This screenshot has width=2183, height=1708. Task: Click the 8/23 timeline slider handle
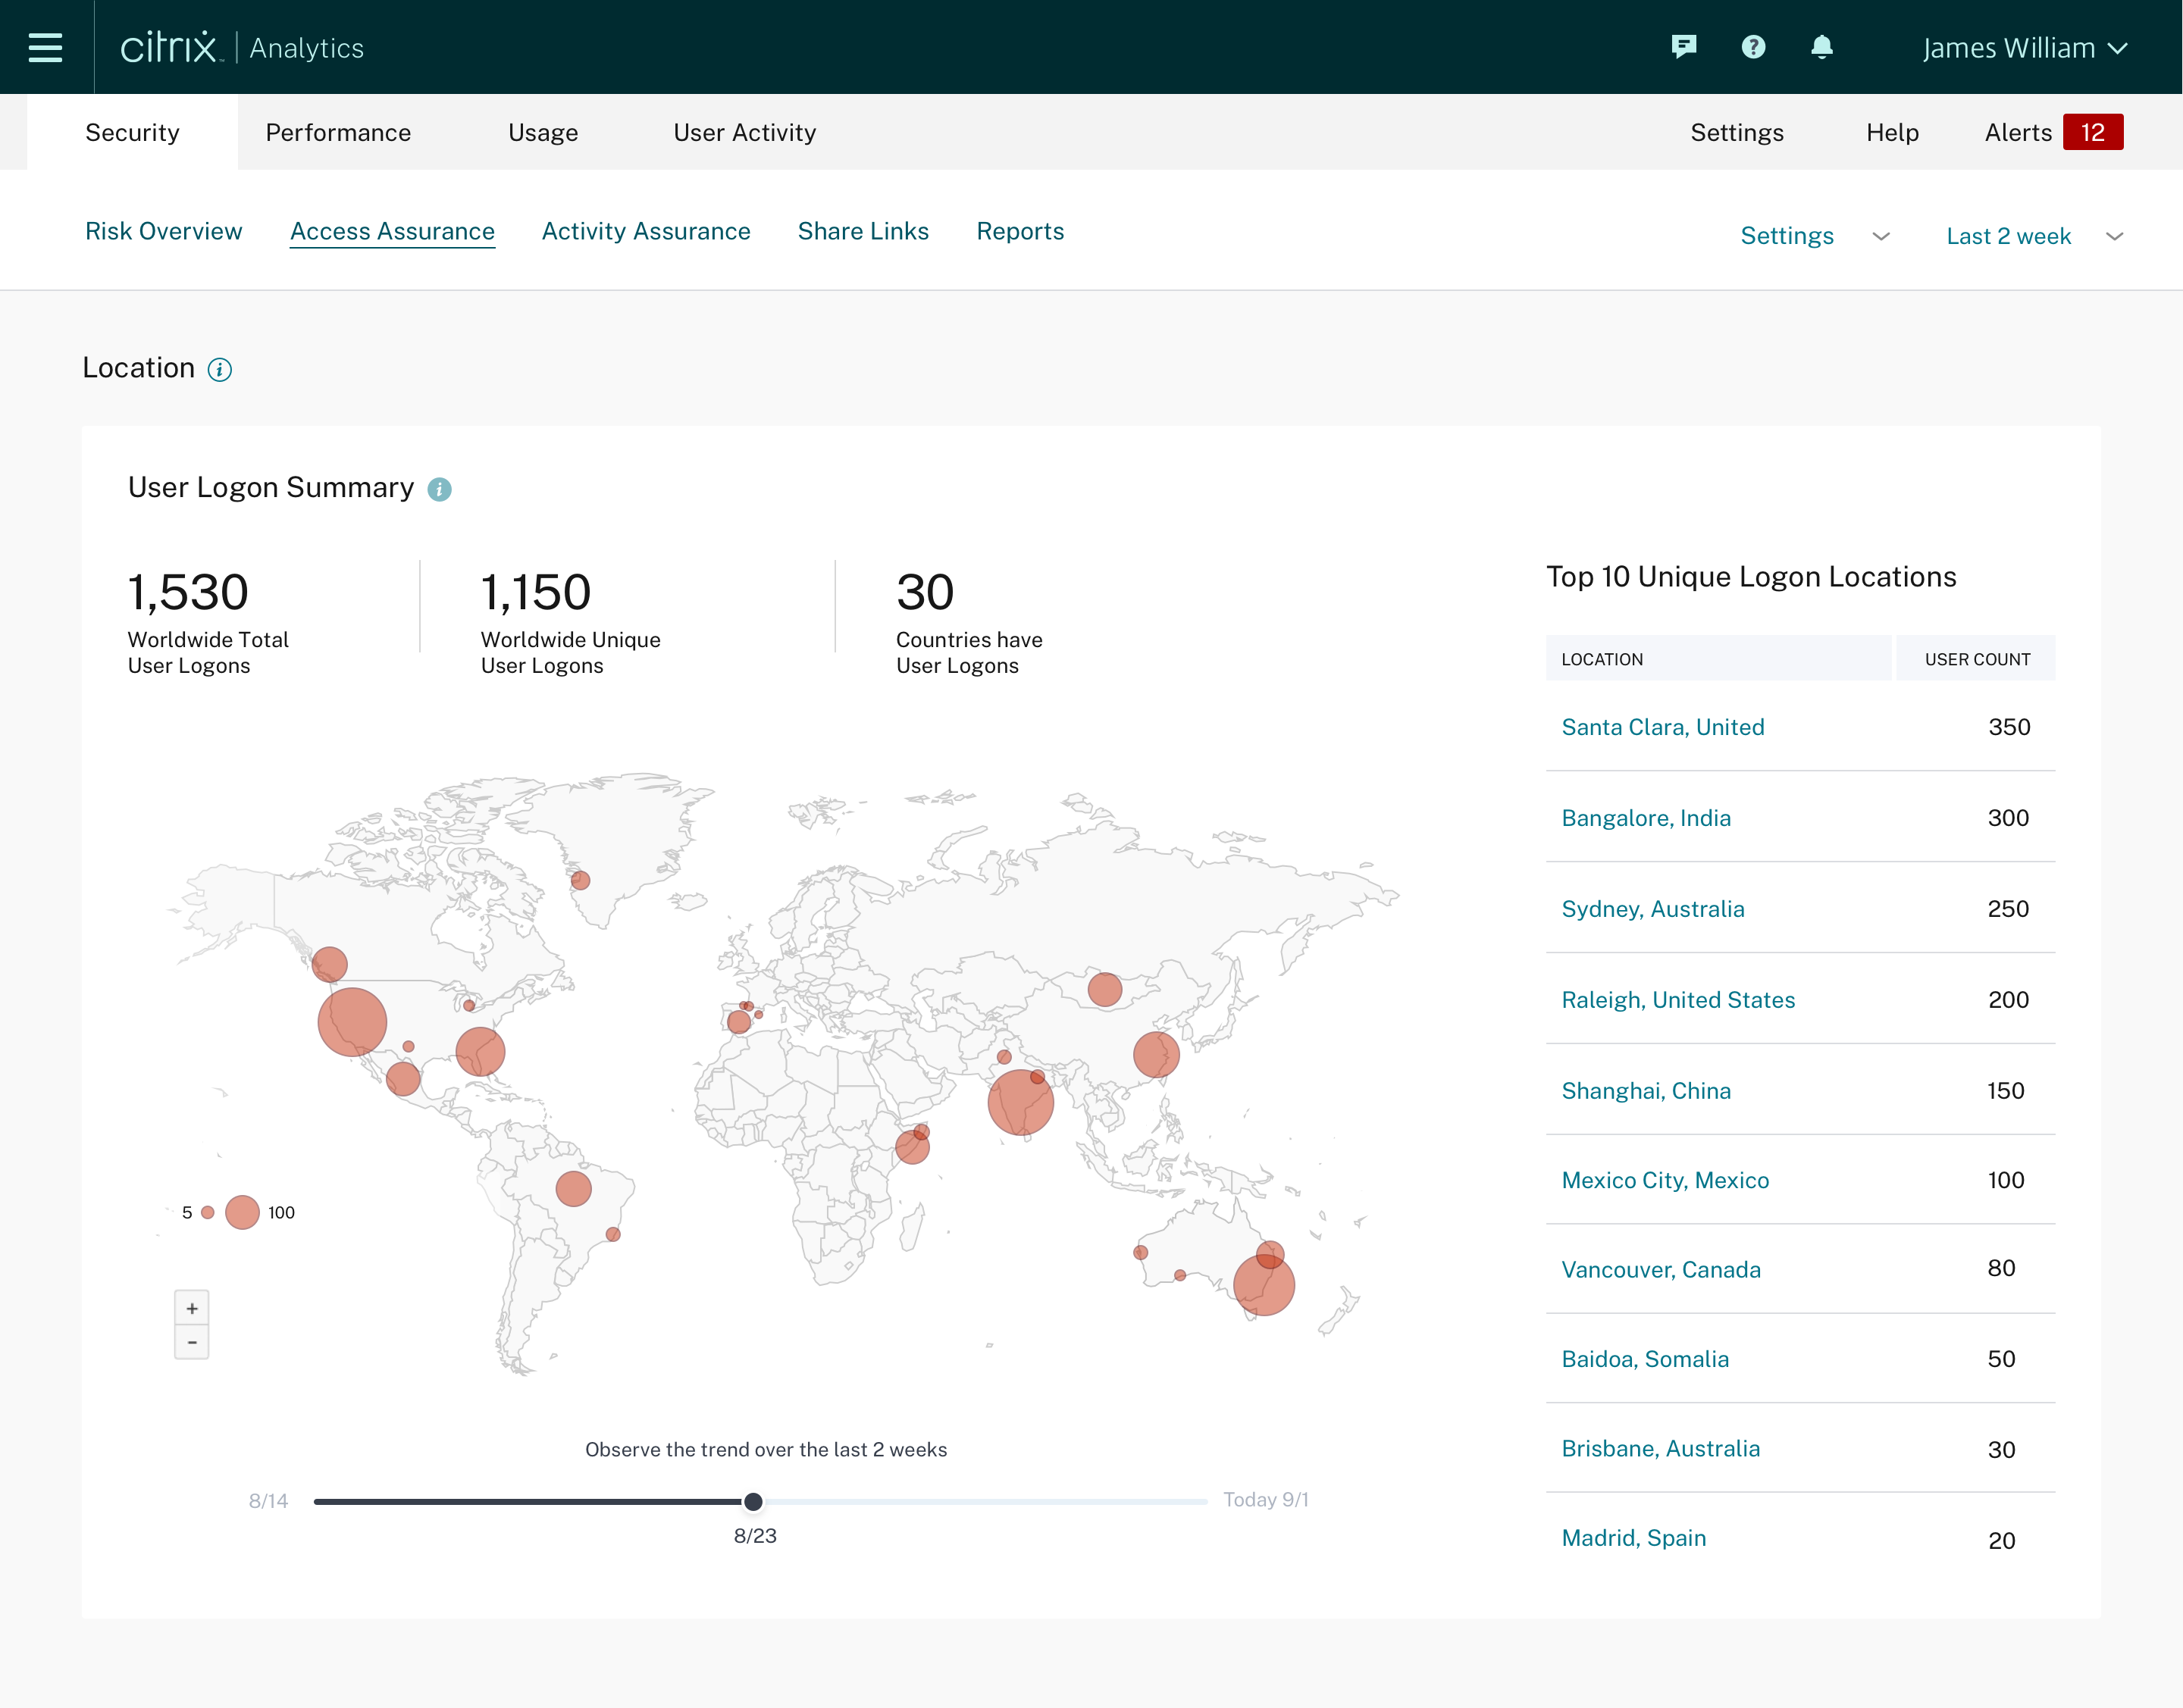coord(753,1501)
